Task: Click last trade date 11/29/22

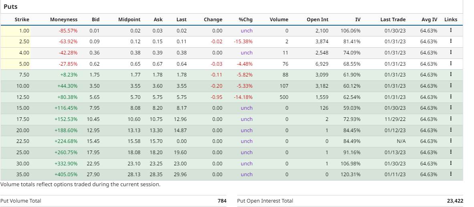Action: click(395, 119)
